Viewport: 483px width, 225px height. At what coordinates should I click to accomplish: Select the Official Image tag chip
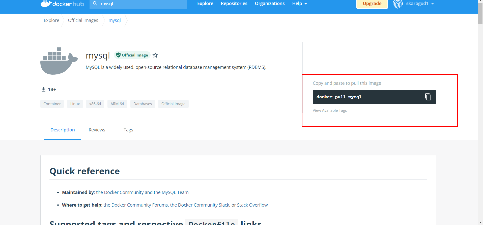[173, 104]
